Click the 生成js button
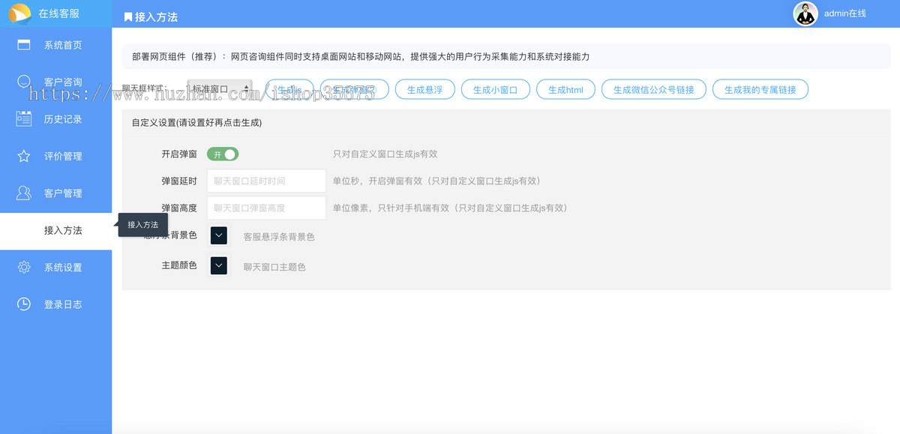This screenshot has height=434, width=900. [x=289, y=89]
